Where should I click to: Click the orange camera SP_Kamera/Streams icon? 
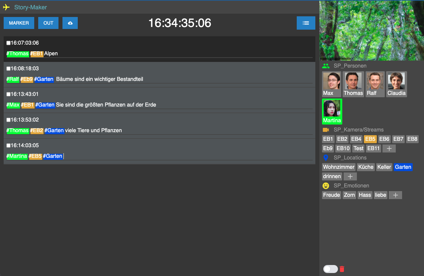[326, 130]
